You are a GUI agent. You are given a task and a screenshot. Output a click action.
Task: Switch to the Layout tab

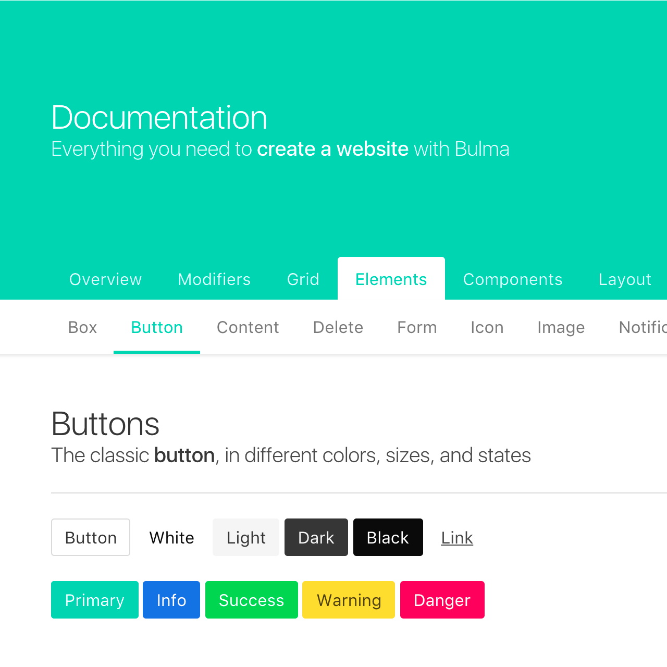(x=625, y=279)
